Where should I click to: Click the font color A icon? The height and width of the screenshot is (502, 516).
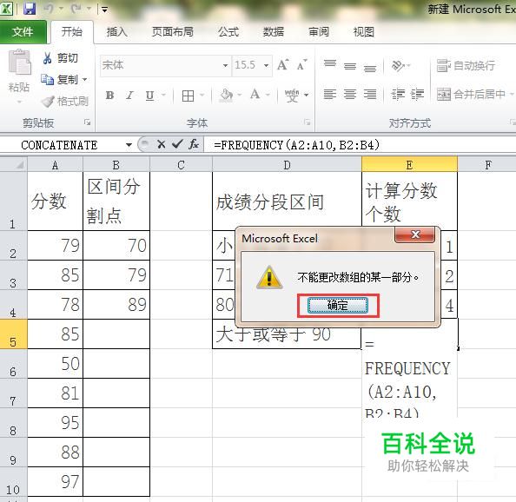[x=255, y=95]
